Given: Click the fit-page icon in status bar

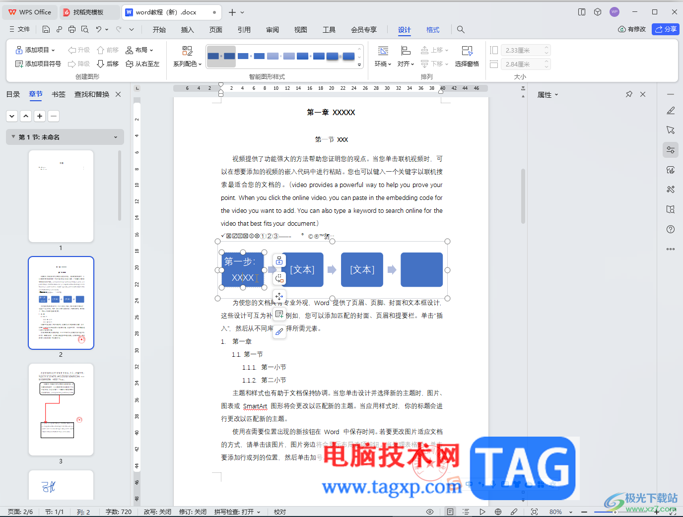Looking at the screenshot, I should [x=534, y=512].
